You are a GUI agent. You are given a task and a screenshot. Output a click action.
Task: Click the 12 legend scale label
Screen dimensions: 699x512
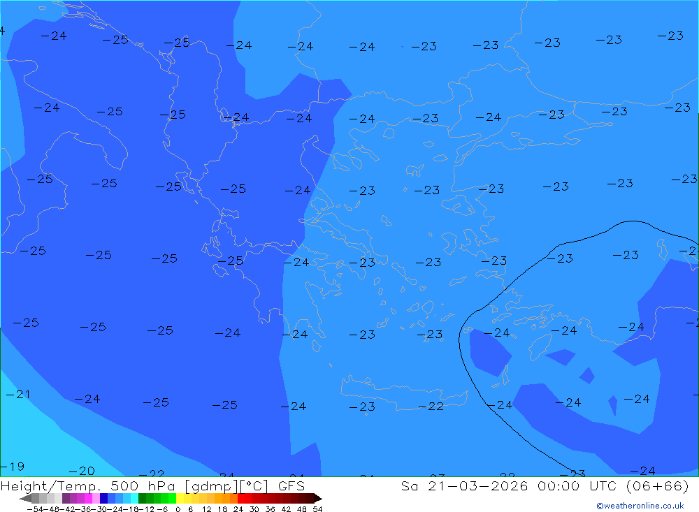[x=207, y=509]
